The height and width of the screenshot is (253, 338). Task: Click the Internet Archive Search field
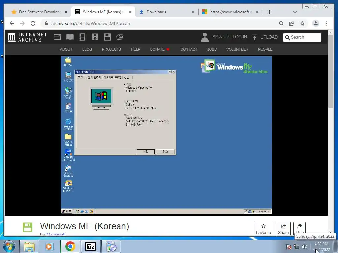pyautogui.click(x=302, y=37)
